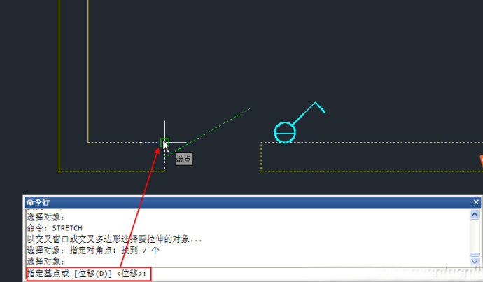Click the 端点 snap tooltip

point(184,159)
